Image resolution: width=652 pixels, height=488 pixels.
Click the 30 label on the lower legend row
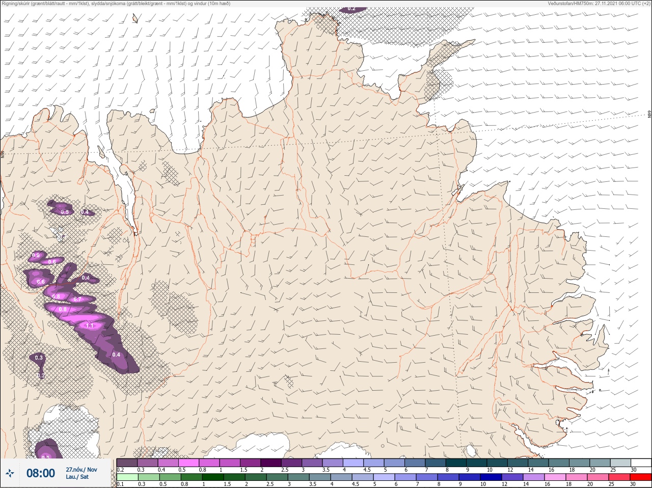coord(634,484)
